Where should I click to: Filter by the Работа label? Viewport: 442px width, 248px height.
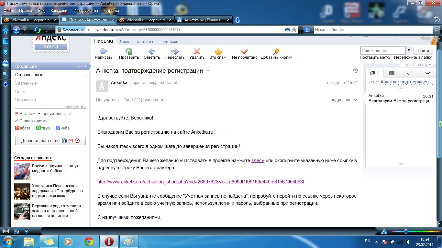click(23, 128)
